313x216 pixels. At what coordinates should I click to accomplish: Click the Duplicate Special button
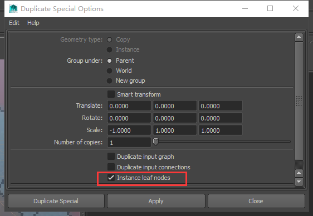pyautogui.click(x=56, y=201)
